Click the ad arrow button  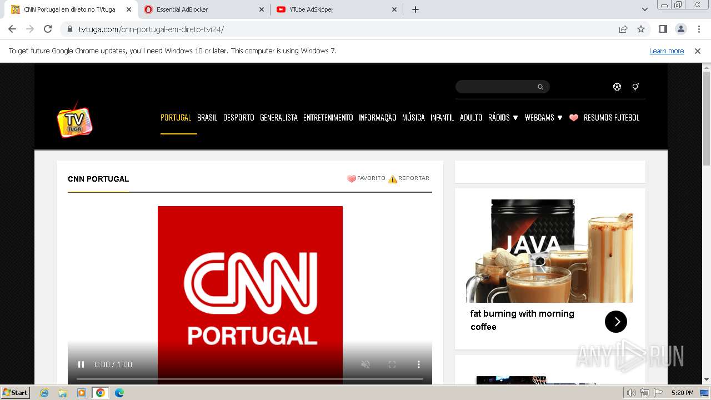(616, 322)
